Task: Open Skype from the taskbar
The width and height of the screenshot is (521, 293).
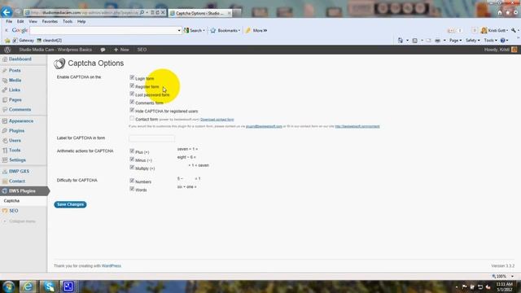Action: coord(49,286)
